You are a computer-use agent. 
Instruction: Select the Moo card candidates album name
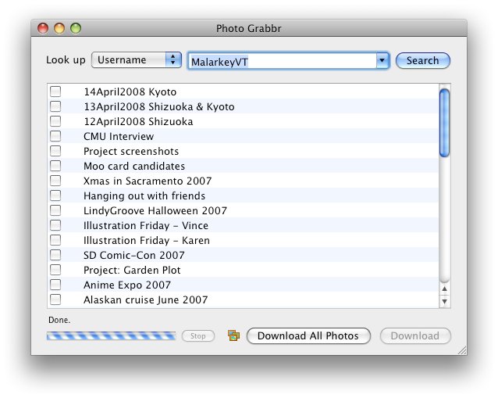pyautogui.click(x=134, y=166)
